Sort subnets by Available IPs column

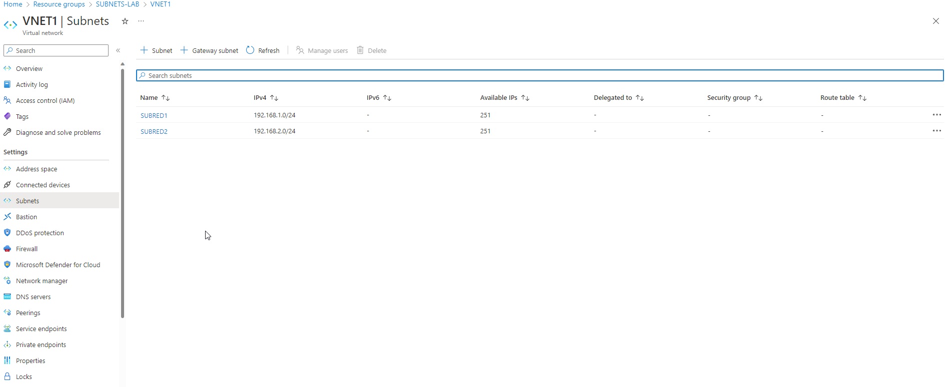[x=505, y=98]
